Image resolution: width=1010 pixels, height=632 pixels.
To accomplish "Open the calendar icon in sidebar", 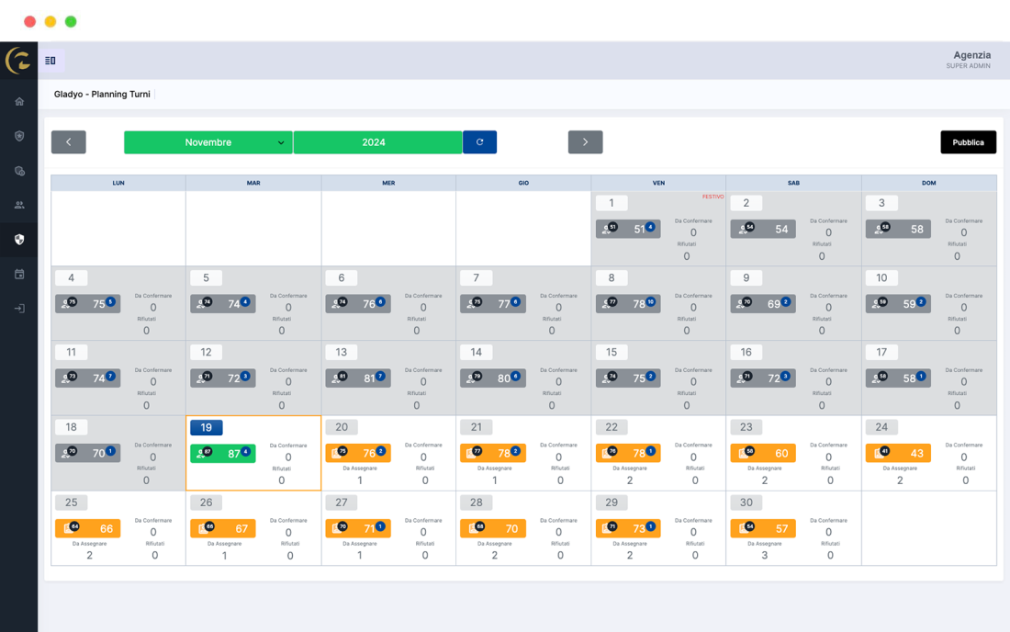I will click(x=19, y=274).
